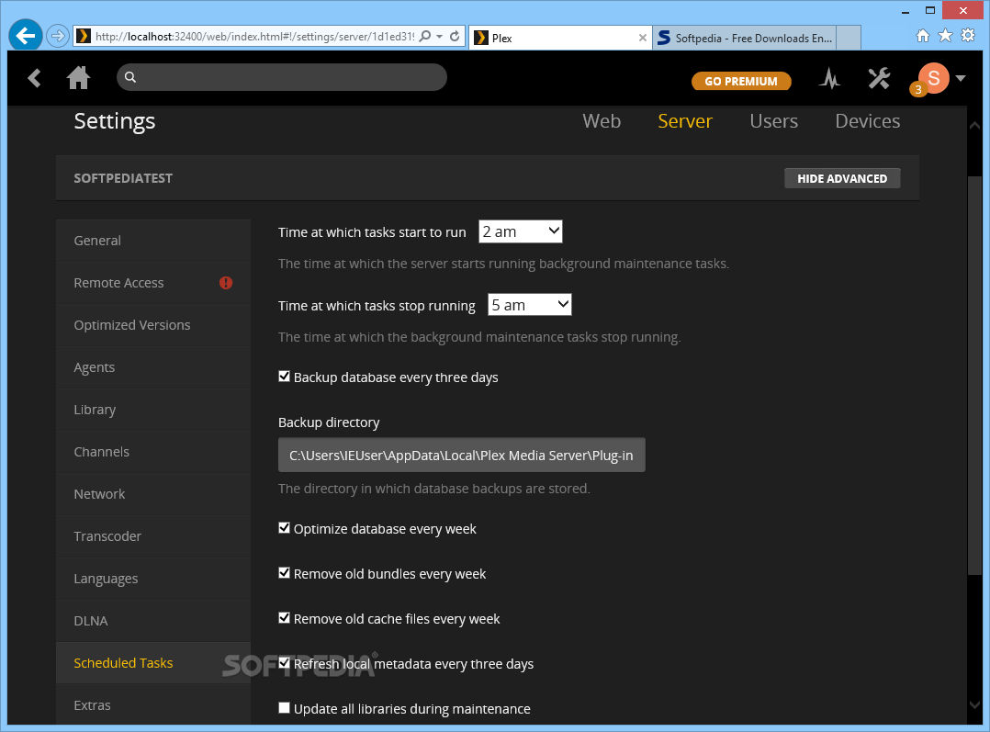The width and height of the screenshot is (990, 732).
Task: Go to Plex home via house icon
Action: click(x=78, y=78)
